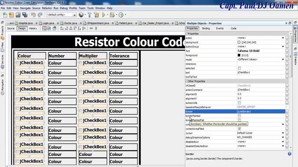Activate Connection Mode in the designer toolbar
298x167 pixels.
(x=49, y=28)
